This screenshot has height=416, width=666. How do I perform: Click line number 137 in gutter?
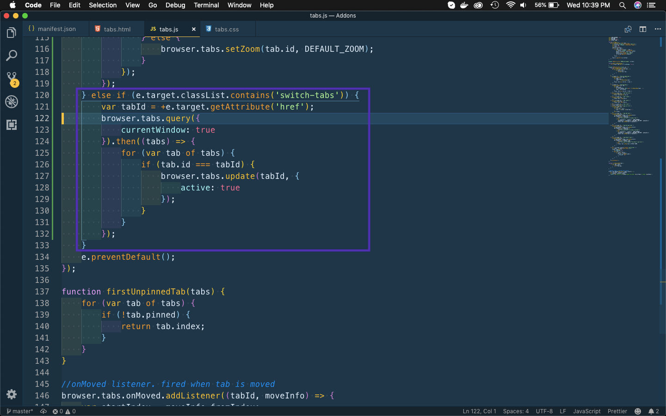pos(42,292)
